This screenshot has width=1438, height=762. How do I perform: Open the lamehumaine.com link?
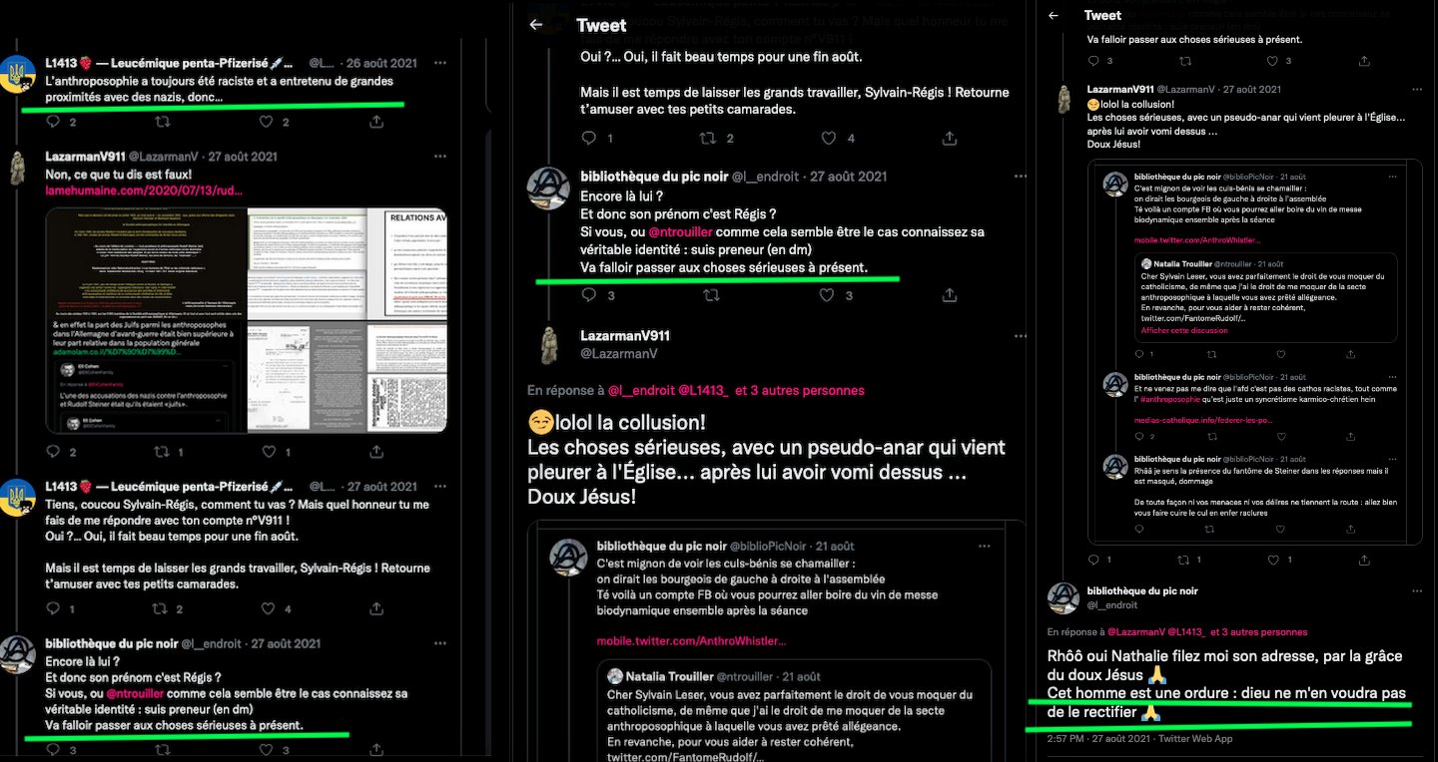click(144, 190)
